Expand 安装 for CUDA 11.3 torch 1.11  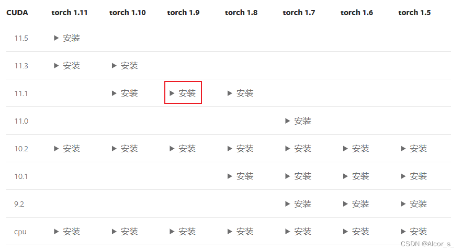point(67,66)
